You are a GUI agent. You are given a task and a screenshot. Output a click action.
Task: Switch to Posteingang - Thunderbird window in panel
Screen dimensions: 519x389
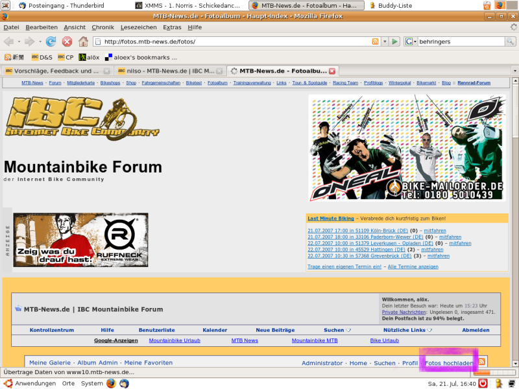[66, 5]
